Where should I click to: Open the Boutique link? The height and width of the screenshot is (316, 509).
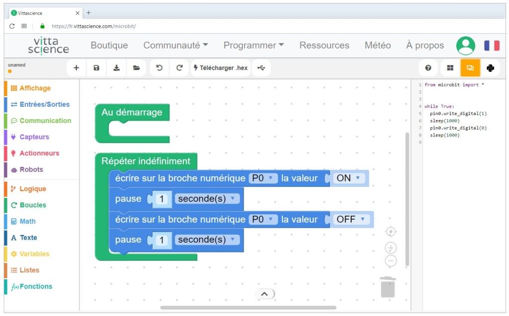109,45
